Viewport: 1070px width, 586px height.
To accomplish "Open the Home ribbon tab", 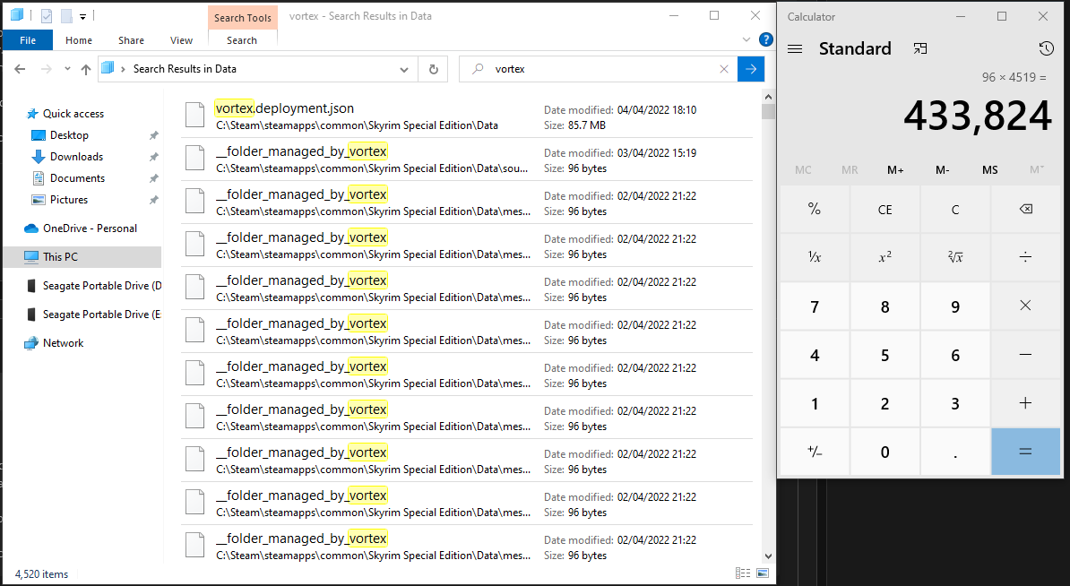I will [79, 40].
